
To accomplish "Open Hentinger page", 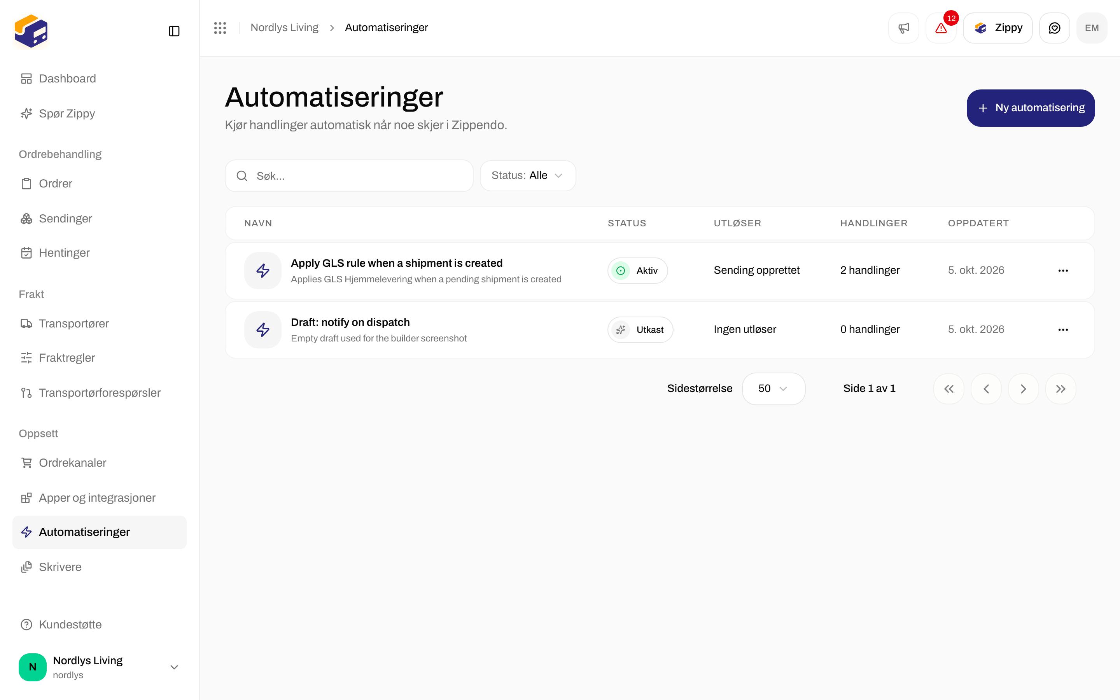I will click(100, 253).
